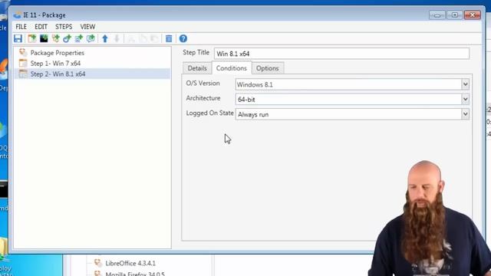Image resolution: width=491 pixels, height=276 pixels.
Task: Click the LibreOffice package icon in background list
Action: 97,263
